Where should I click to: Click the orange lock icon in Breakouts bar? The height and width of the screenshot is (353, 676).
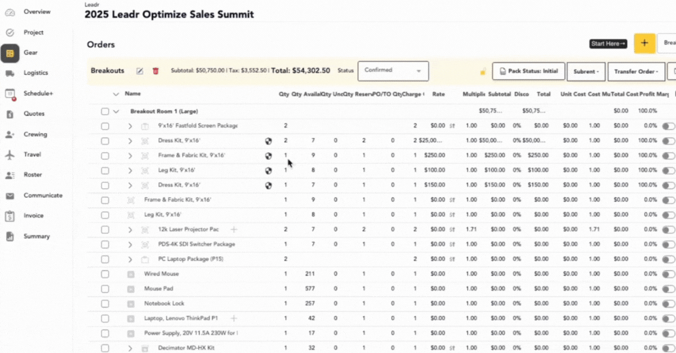(483, 72)
